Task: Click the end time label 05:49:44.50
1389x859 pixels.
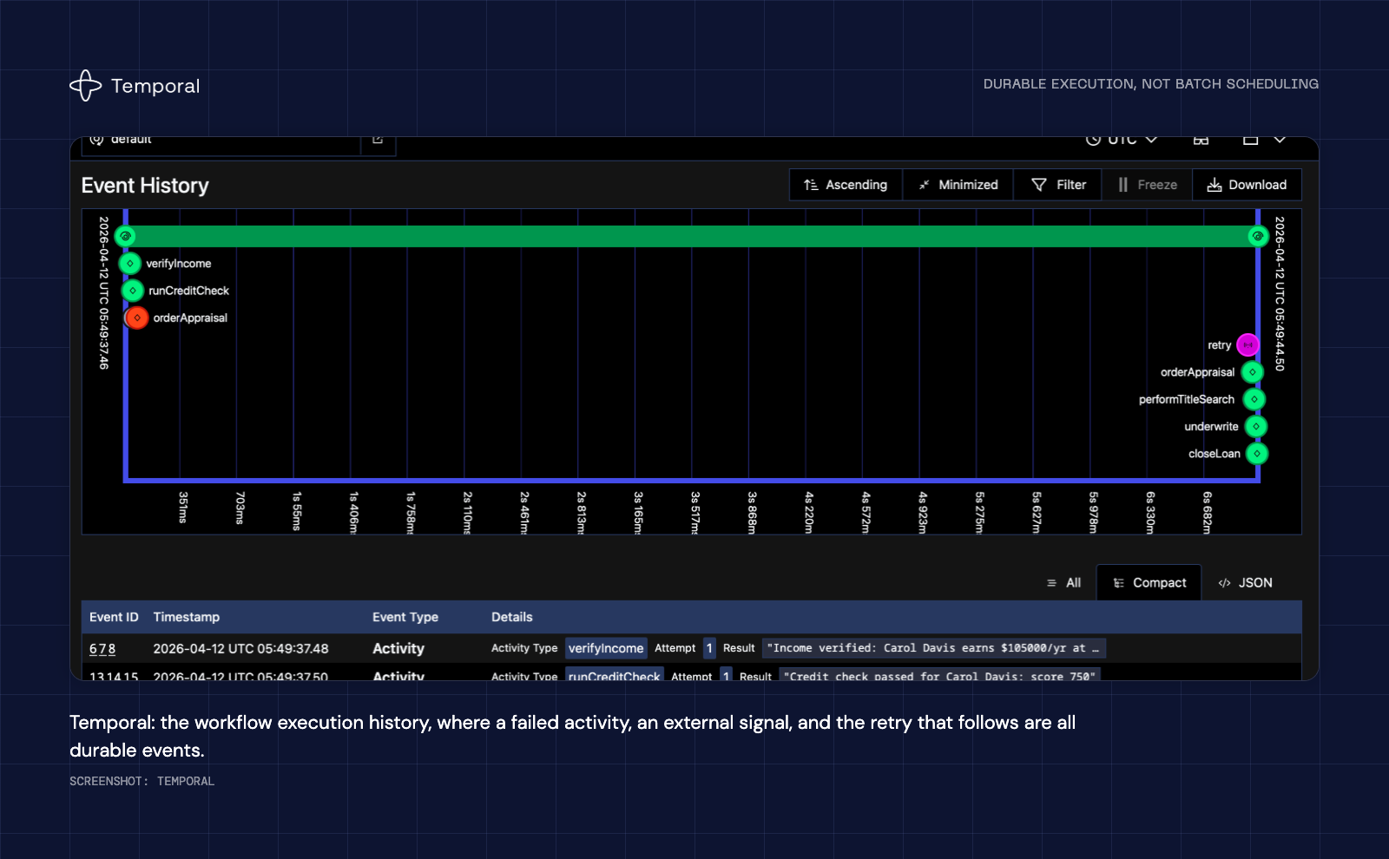Action: click(x=1280, y=293)
